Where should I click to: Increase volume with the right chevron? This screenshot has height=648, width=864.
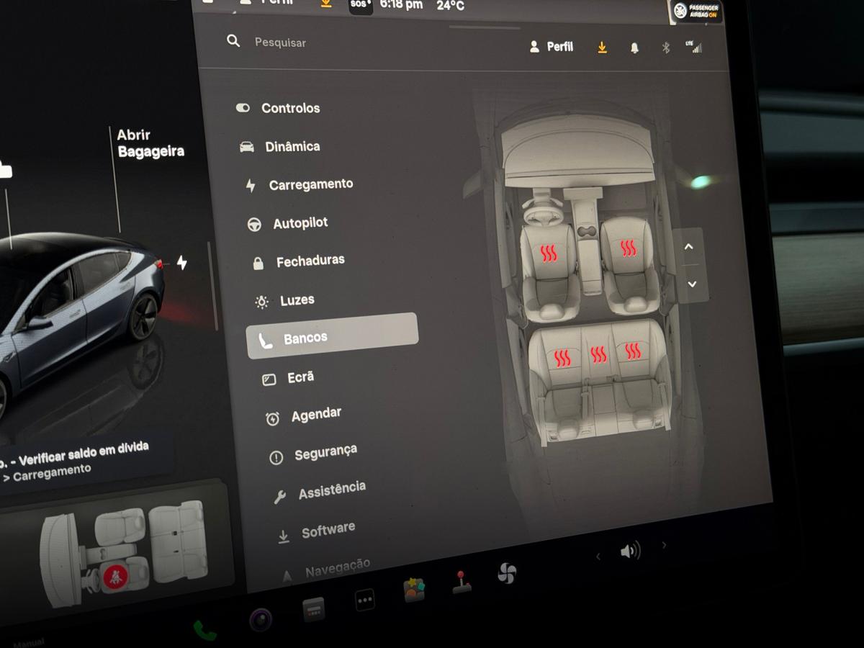[664, 546]
